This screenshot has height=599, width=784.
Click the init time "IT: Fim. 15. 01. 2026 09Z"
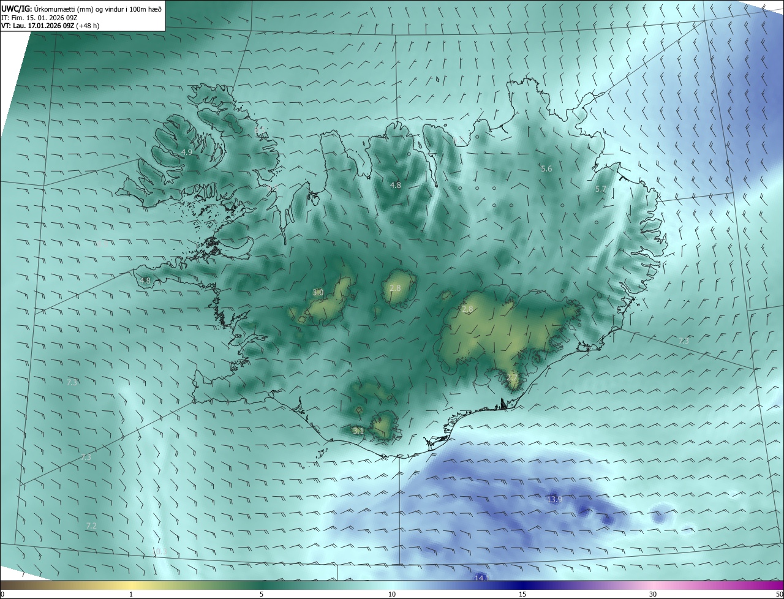coord(40,17)
